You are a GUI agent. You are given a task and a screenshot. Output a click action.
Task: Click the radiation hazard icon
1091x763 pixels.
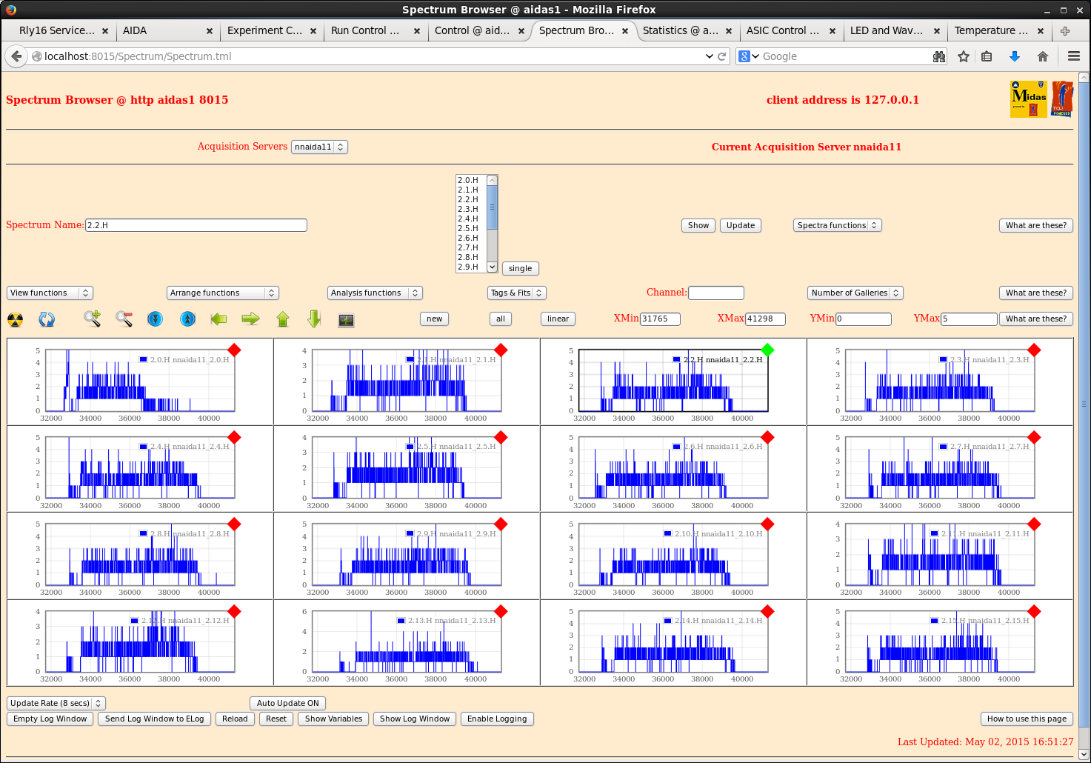pos(16,320)
